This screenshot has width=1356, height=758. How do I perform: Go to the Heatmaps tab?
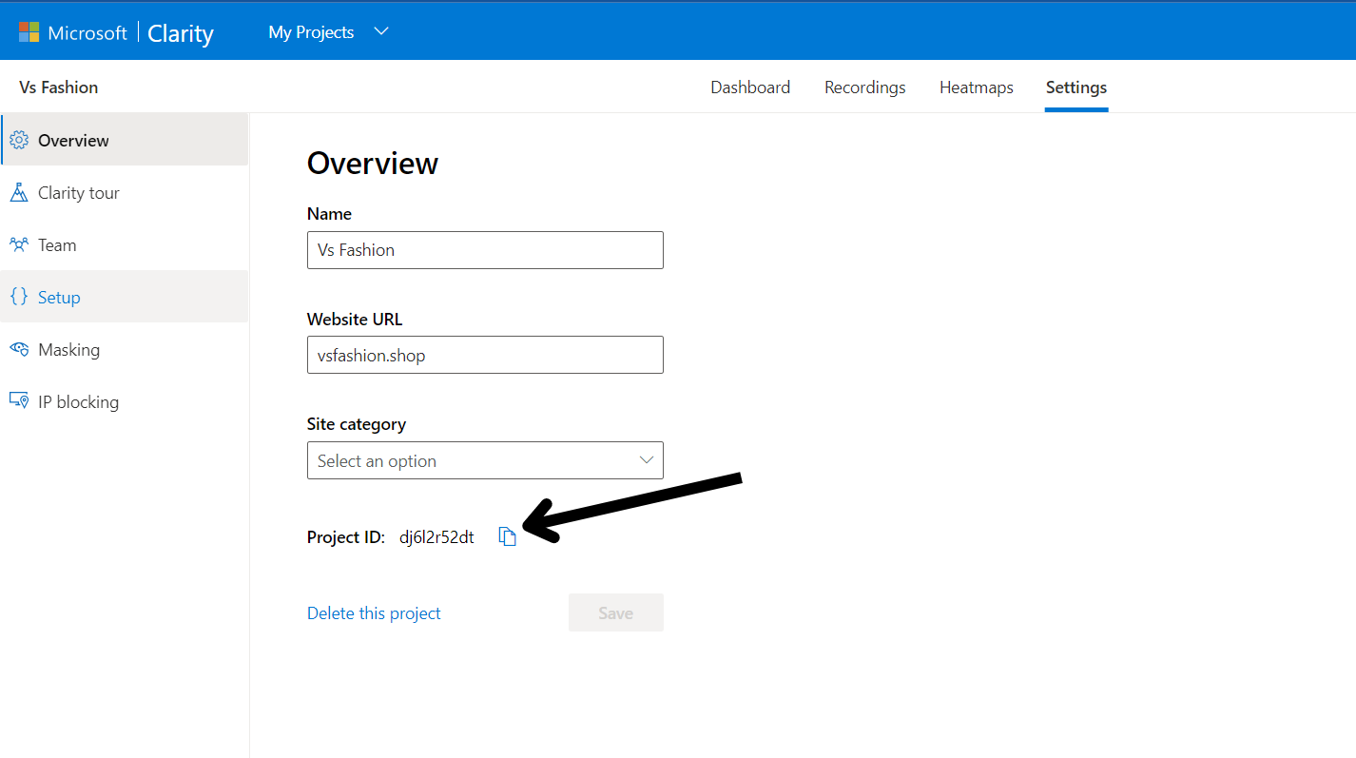pyautogui.click(x=976, y=87)
